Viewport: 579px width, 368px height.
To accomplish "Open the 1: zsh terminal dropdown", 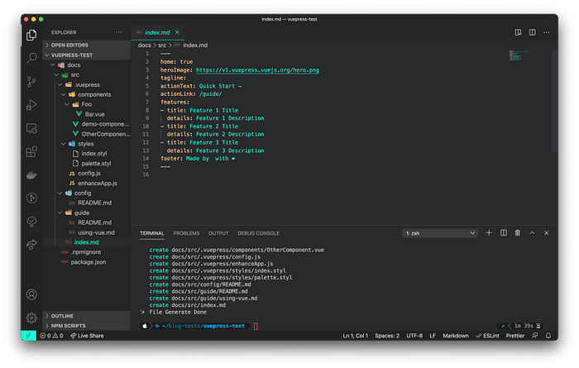I will [x=440, y=233].
